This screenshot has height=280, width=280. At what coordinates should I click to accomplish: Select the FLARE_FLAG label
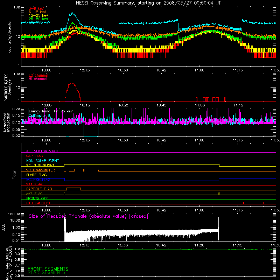tap(36, 175)
